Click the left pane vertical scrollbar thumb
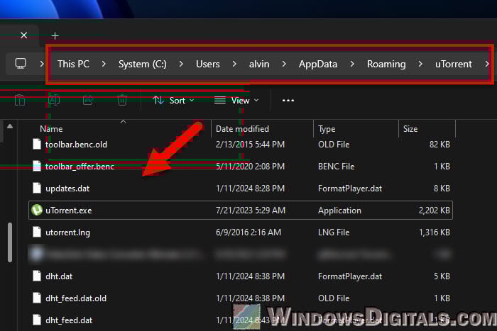497x331 pixels. (x=10, y=242)
